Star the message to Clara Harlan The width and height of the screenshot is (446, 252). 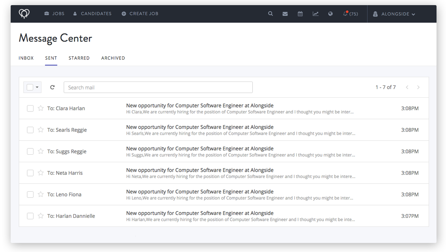coord(41,108)
